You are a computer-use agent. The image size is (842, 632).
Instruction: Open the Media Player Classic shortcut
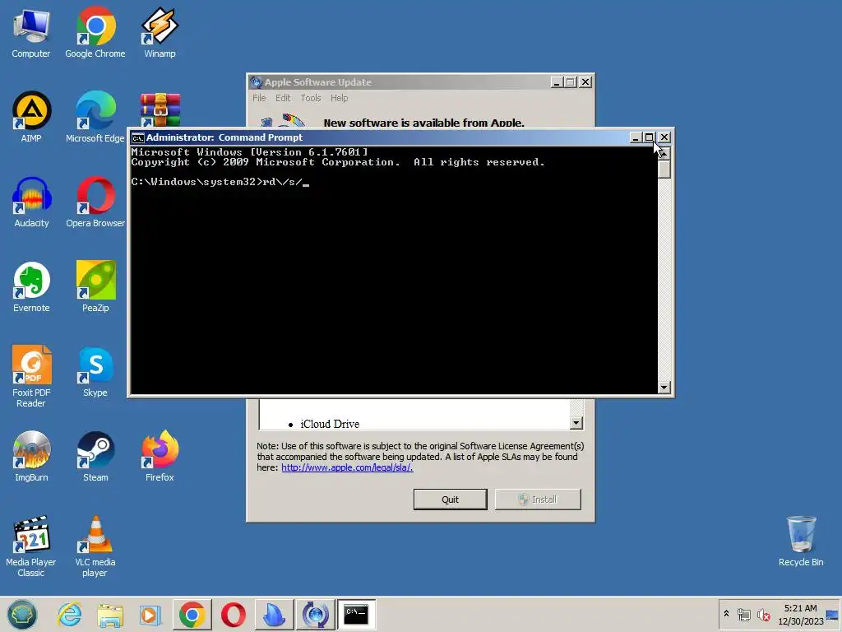click(31, 546)
